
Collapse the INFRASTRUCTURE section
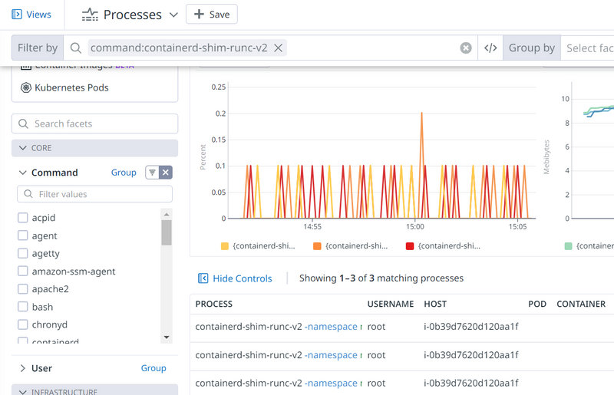pos(94,390)
